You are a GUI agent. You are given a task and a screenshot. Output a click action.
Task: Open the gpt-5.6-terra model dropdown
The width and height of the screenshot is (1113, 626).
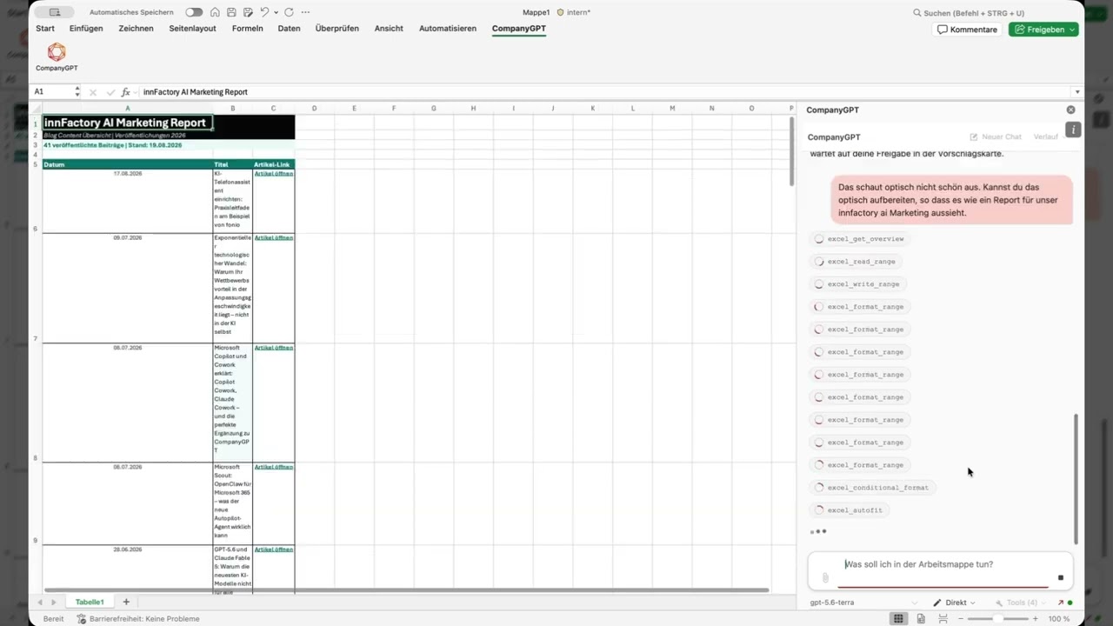coord(863,603)
